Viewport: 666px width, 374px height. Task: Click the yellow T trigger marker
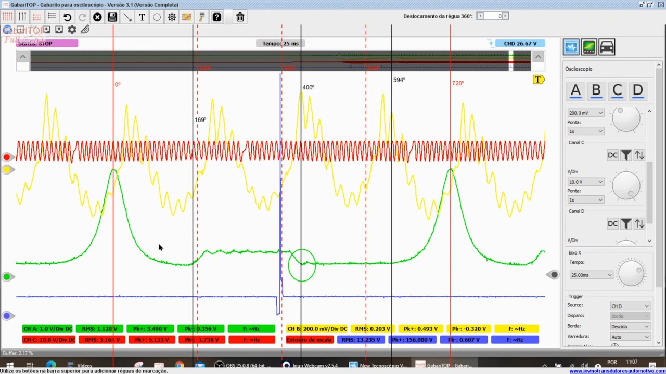point(538,79)
